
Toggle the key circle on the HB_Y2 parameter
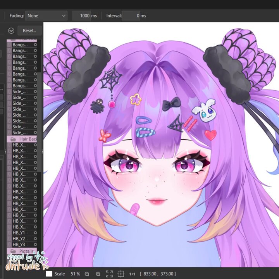pyautogui.click(x=35, y=239)
